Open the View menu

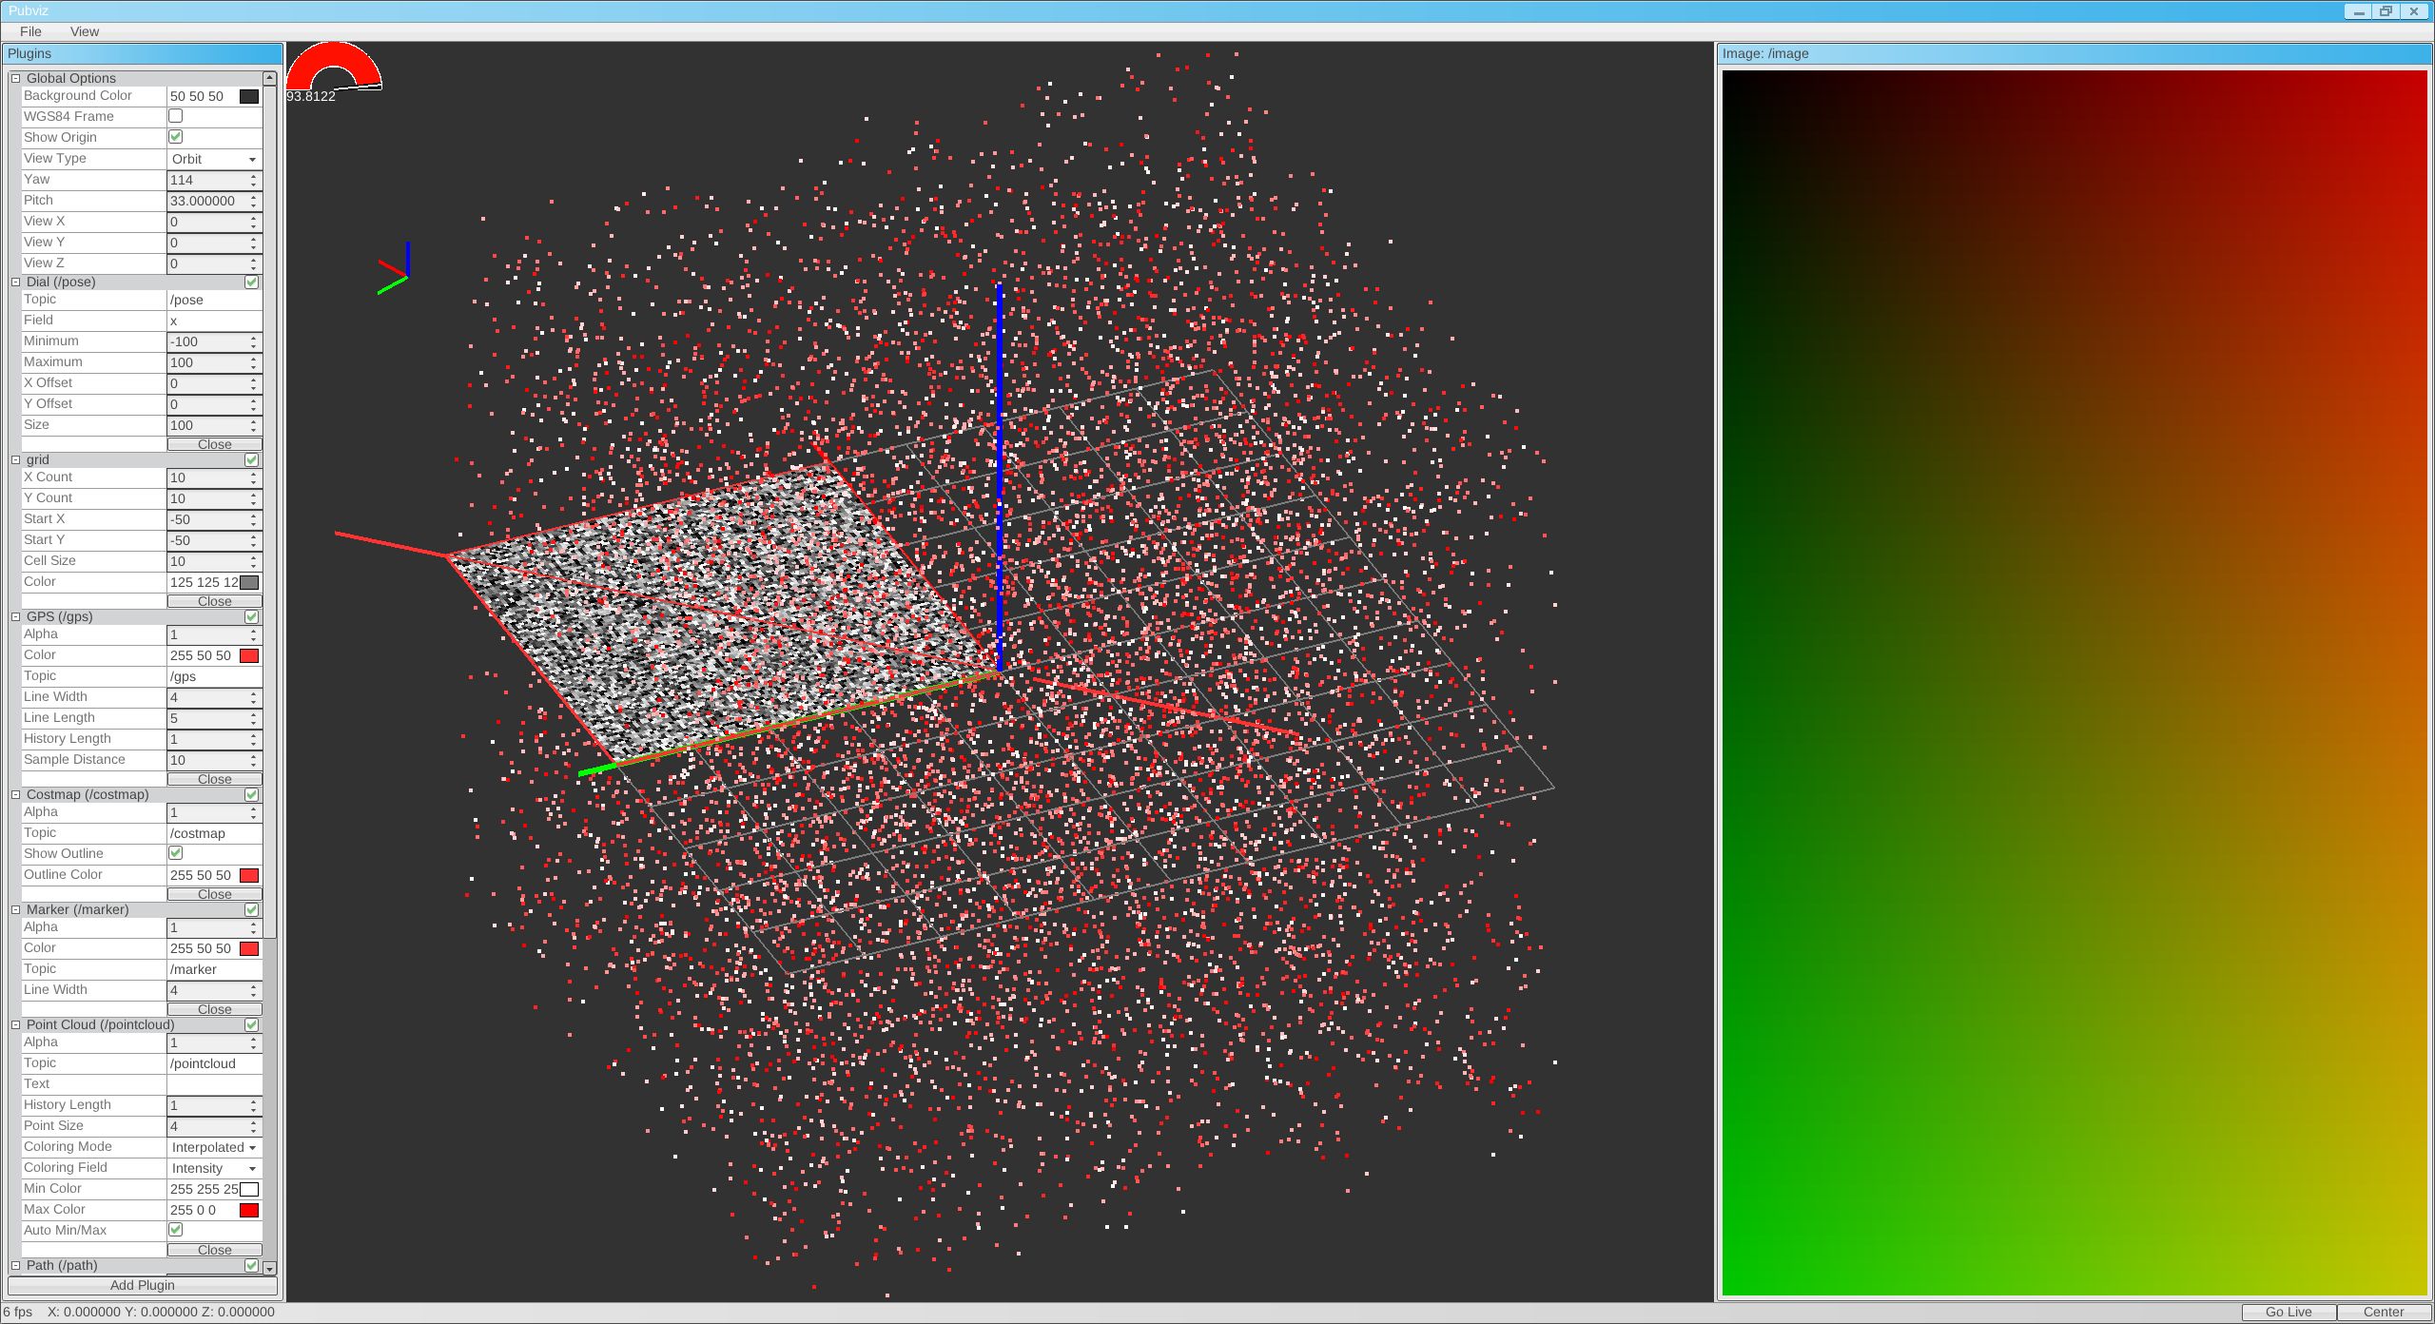pyautogui.click(x=84, y=31)
